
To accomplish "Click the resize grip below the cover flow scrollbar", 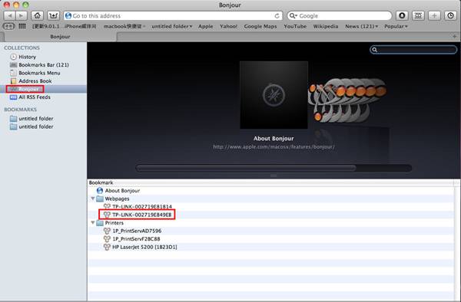I will (x=274, y=176).
